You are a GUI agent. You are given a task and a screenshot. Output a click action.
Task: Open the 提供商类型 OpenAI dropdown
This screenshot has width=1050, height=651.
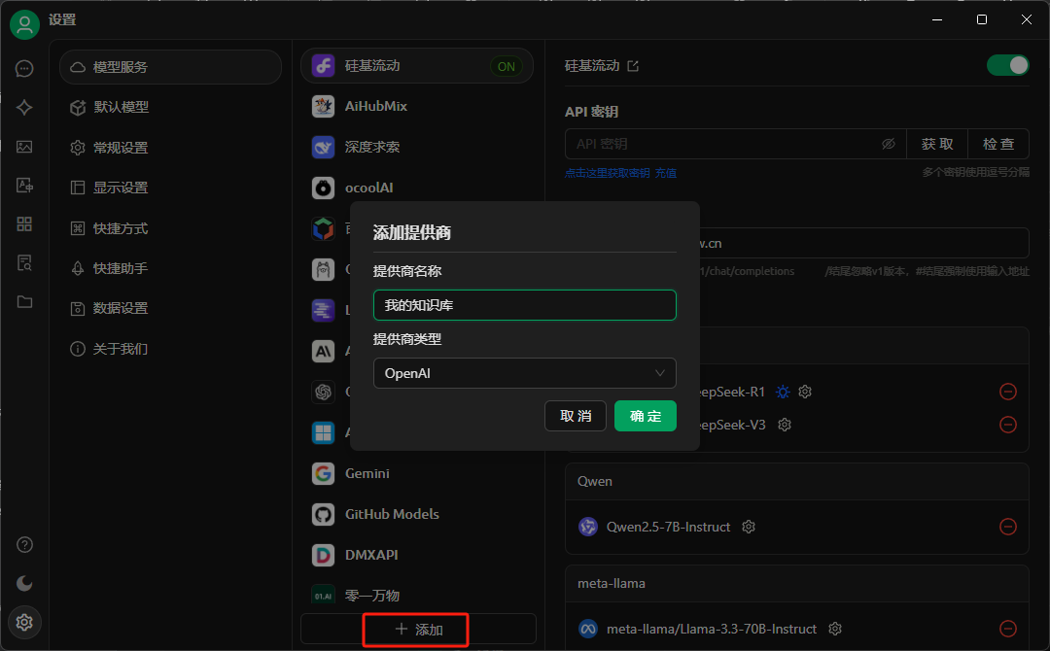point(524,373)
